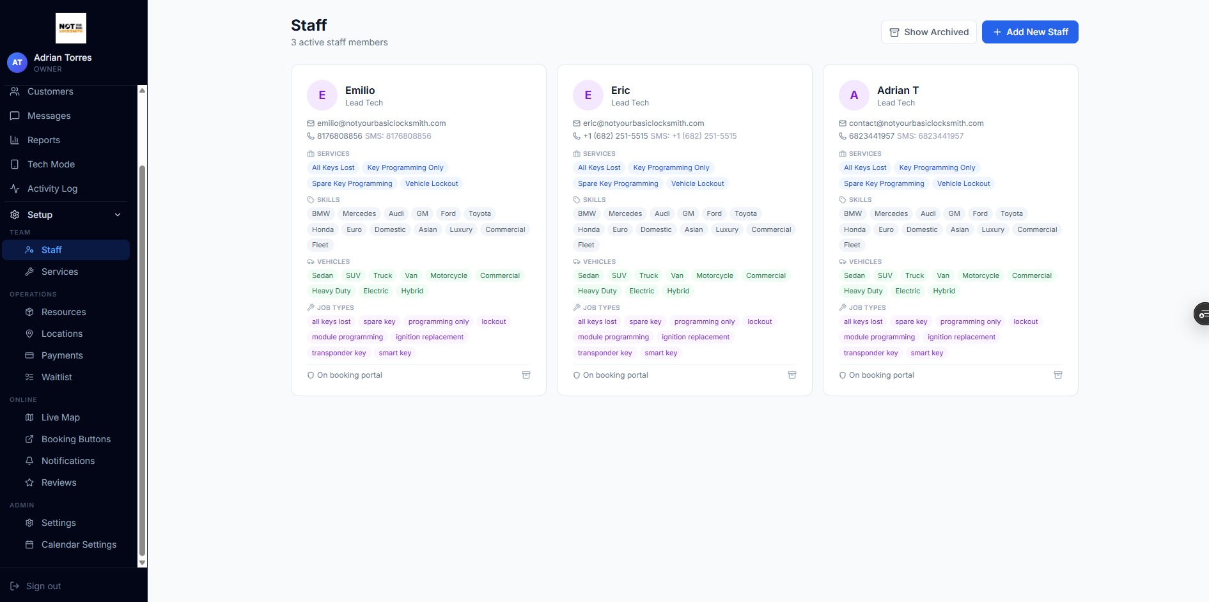The width and height of the screenshot is (1209, 602).
Task: Go to Calendar Settings
Action: click(x=79, y=544)
